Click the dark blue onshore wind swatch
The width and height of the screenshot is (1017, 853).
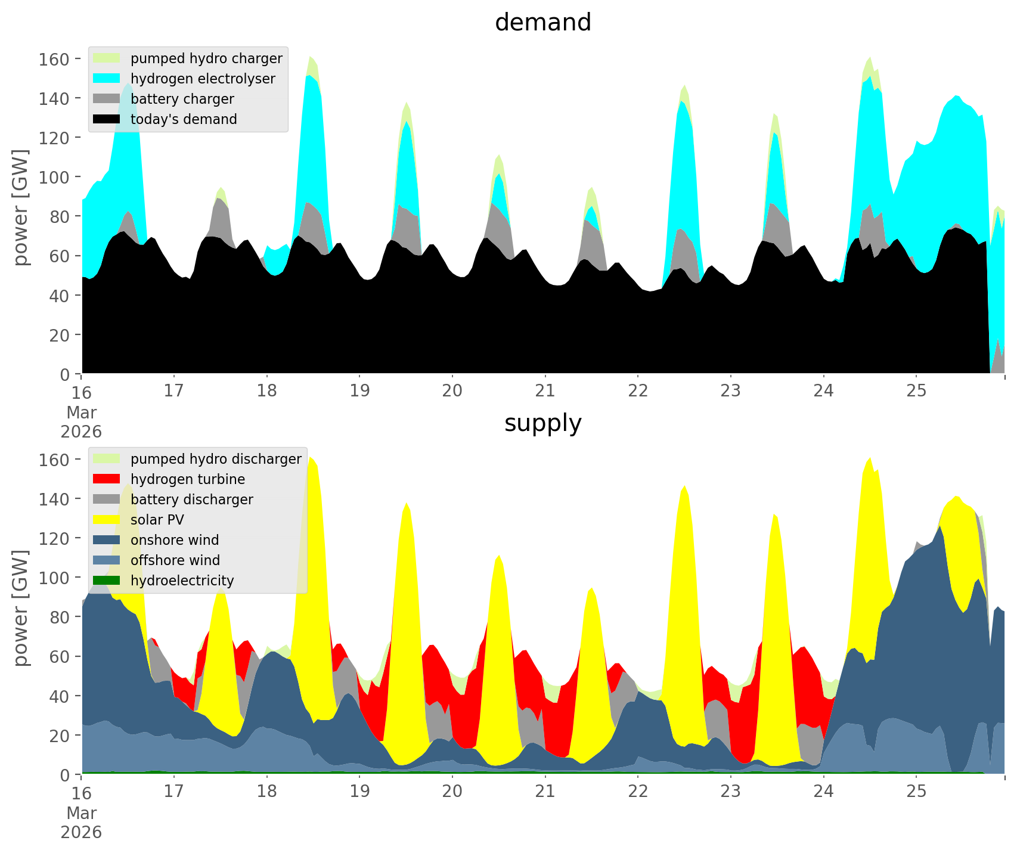(107, 540)
